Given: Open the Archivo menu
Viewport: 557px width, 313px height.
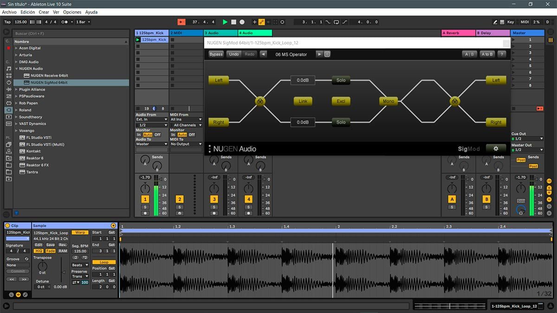Looking at the screenshot, I should (9, 12).
